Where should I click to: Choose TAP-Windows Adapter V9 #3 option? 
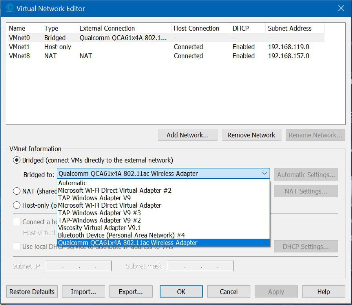click(x=99, y=213)
